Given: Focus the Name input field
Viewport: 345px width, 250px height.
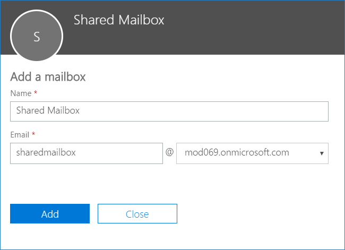Looking at the screenshot, I should point(169,111).
